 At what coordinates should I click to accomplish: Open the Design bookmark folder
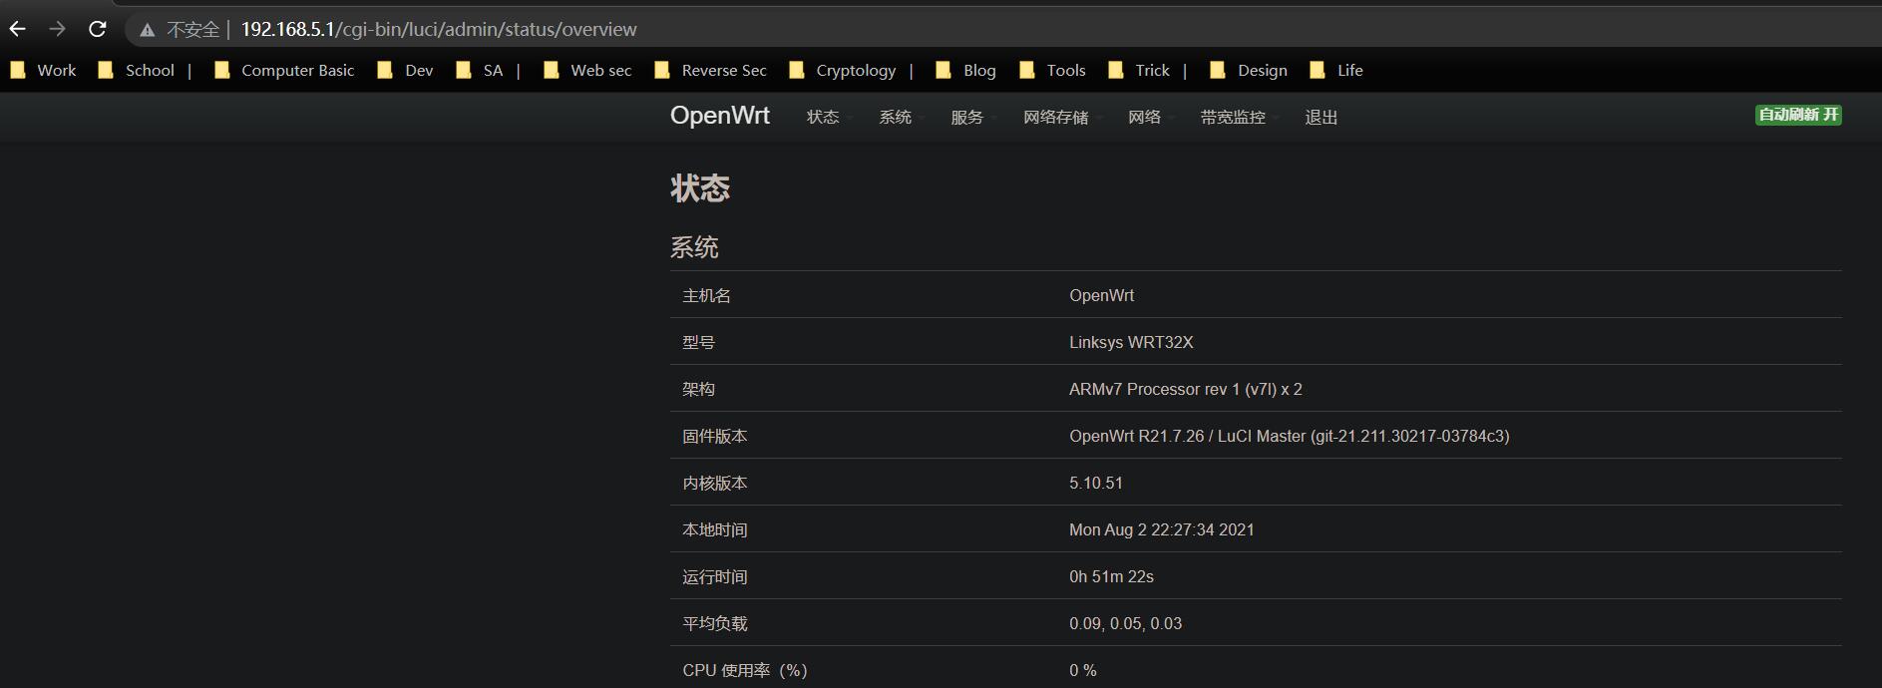[x=1249, y=70]
